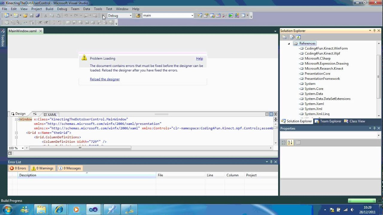Click the Save All icon
383x215 pixels.
[38, 16]
